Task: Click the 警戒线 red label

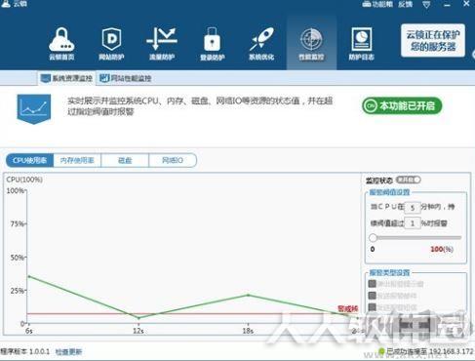Action: tap(347, 308)
